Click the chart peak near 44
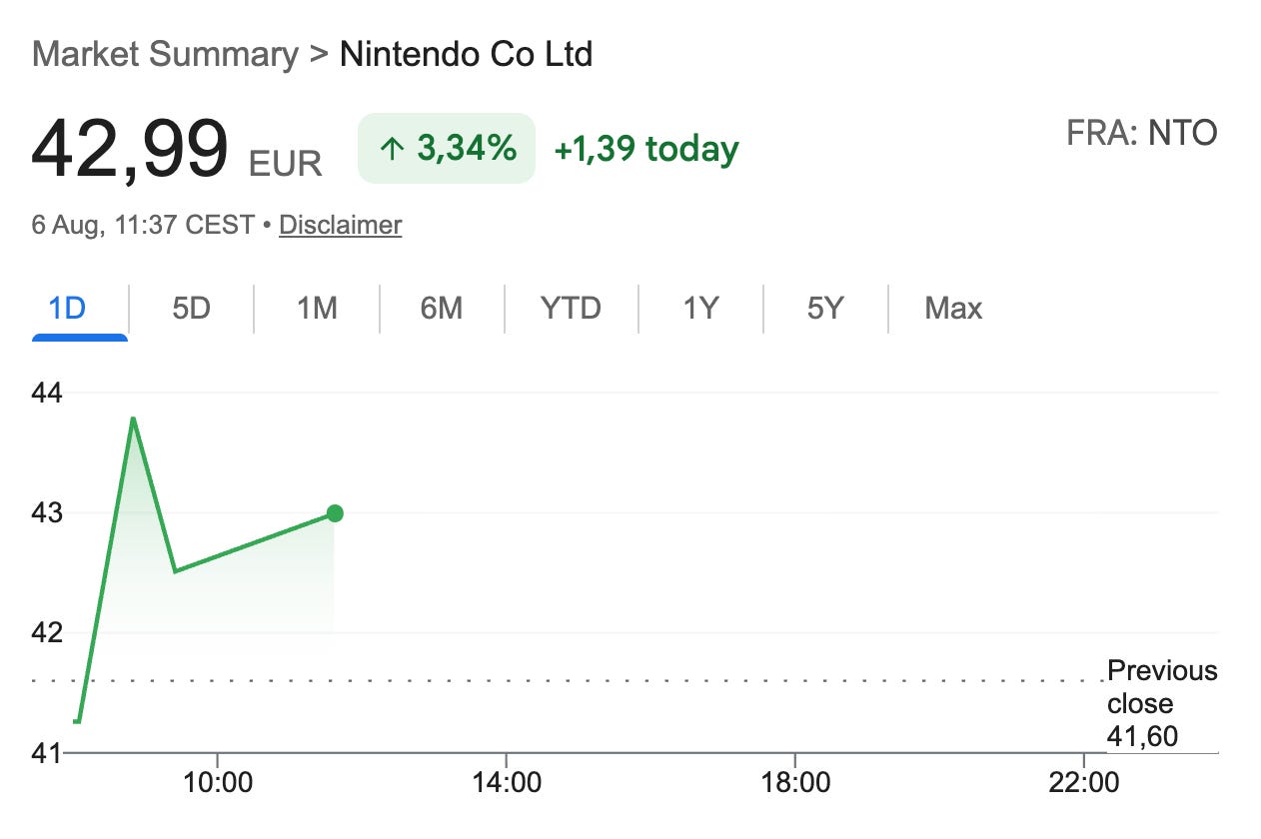Image resolution: width=1261 pixels, height=839 pixels. pyautogui.click(x=133, y=419)
